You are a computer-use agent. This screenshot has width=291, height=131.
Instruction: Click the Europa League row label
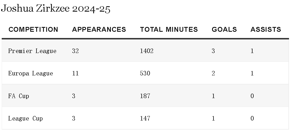(30, 73)
